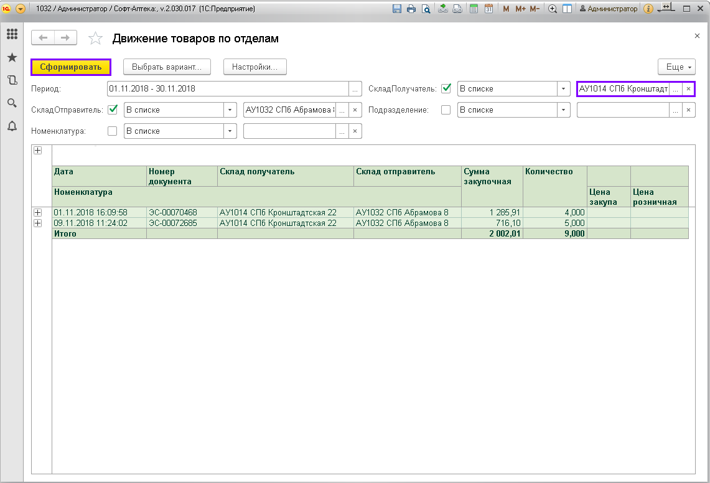Click Администратор user menu in title bar
The width and height of the screenshot is (710, 483).
[608, 9]
